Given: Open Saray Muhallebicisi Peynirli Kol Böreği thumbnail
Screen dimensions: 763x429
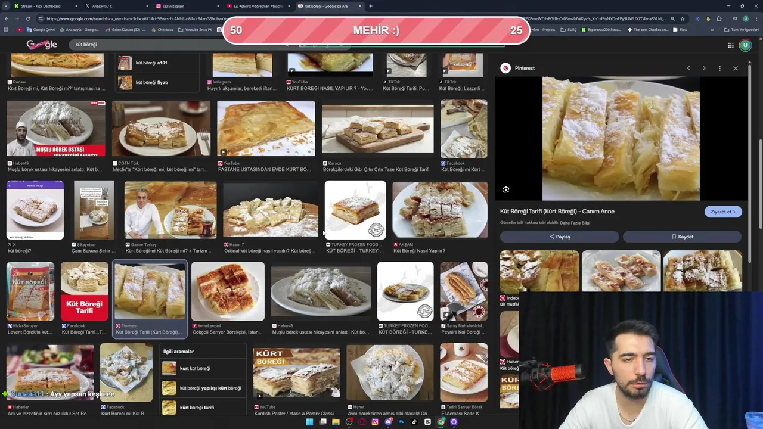Looking at the screenshot, I should [463, 291].
